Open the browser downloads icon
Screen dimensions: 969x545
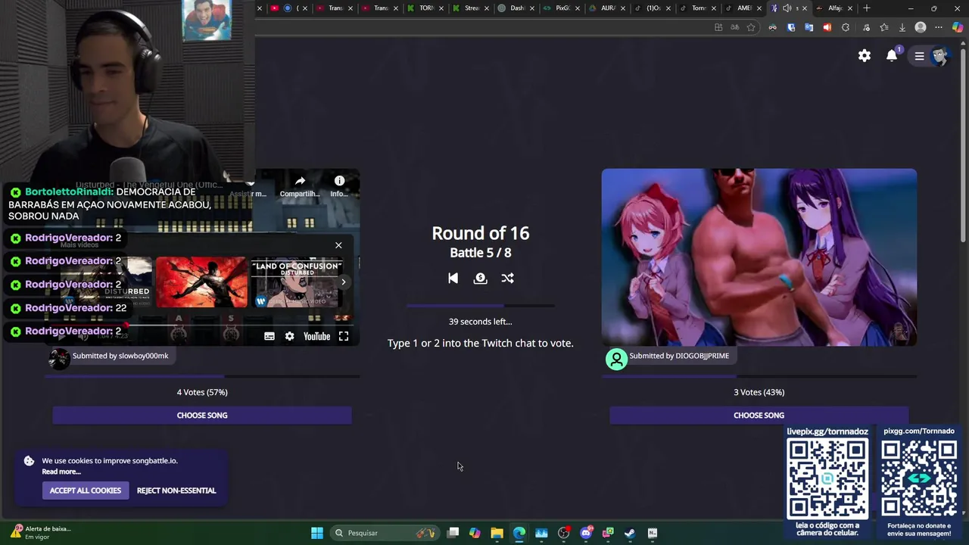tap(902, 27)
